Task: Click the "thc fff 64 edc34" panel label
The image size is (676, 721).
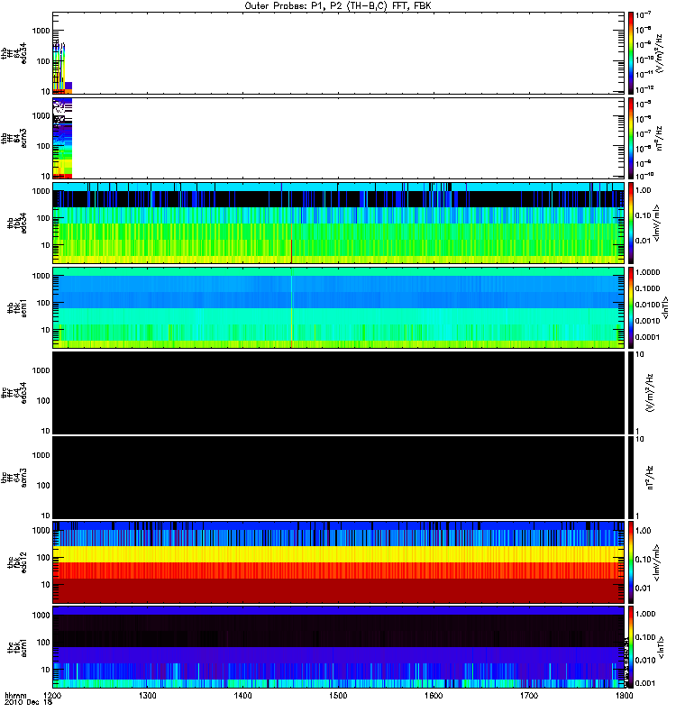Action: (14, 392)
